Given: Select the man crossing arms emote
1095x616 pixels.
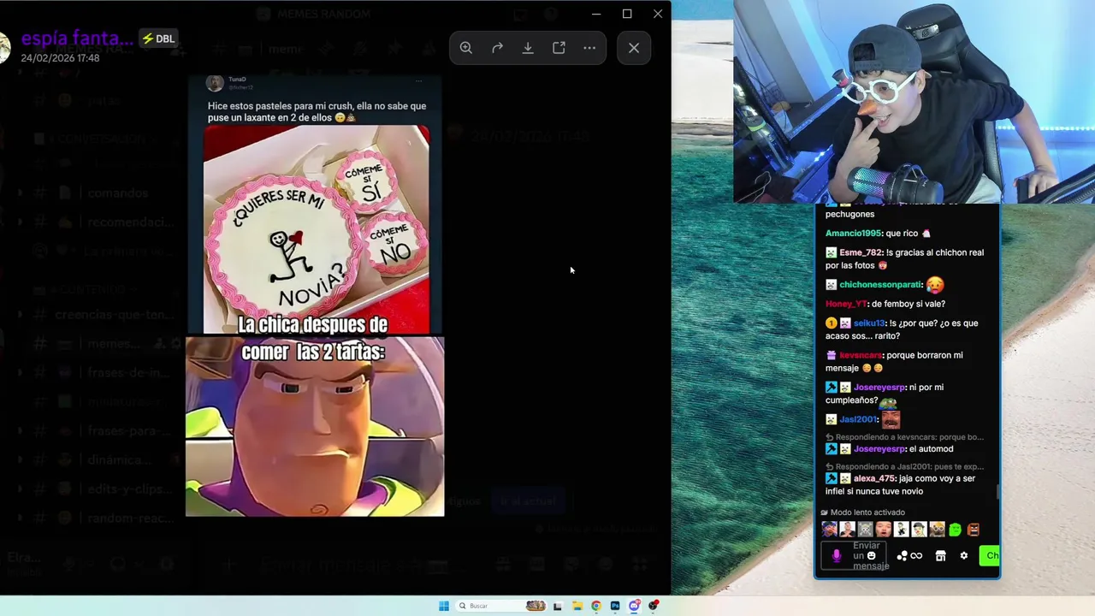Looking at the screenshot, I should pyautogui.click(x=847, y=530).
